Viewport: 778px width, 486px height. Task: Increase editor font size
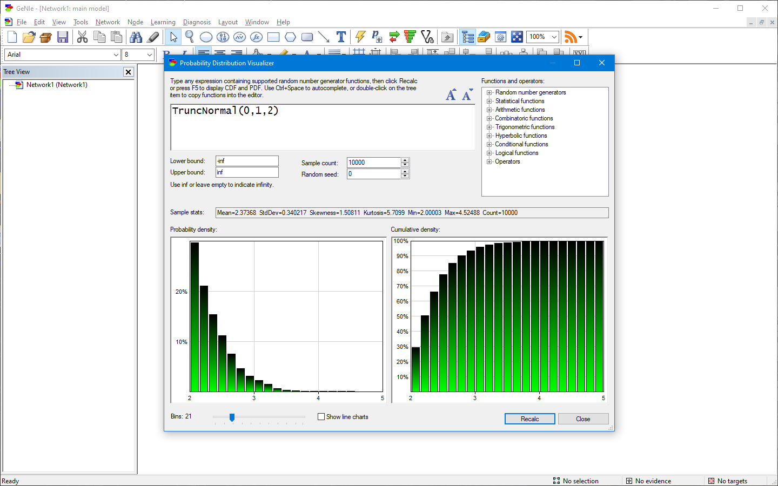pyautogui.click(x=451, y=94)
